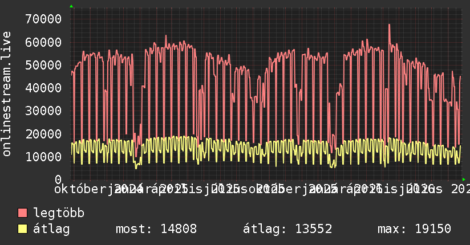This screenshot has width=470, height=245.
Task: Click the highest pink peak near 68000
Action: (390, 25)
